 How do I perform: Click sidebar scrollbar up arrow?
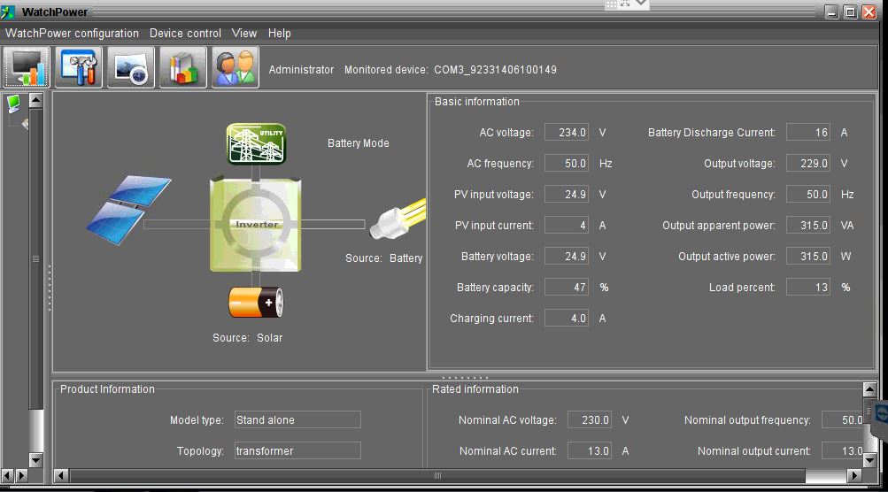tap(35, 101)
